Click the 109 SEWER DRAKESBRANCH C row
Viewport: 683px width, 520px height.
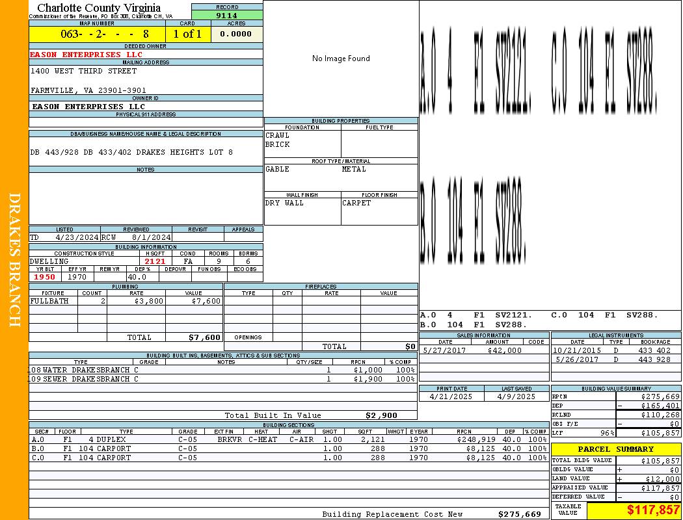223,380
